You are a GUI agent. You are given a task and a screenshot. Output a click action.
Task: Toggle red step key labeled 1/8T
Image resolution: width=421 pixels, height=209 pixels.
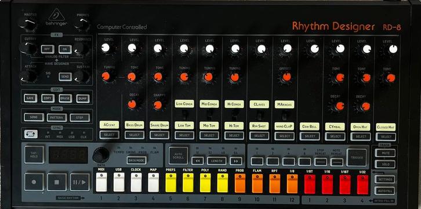310,184
